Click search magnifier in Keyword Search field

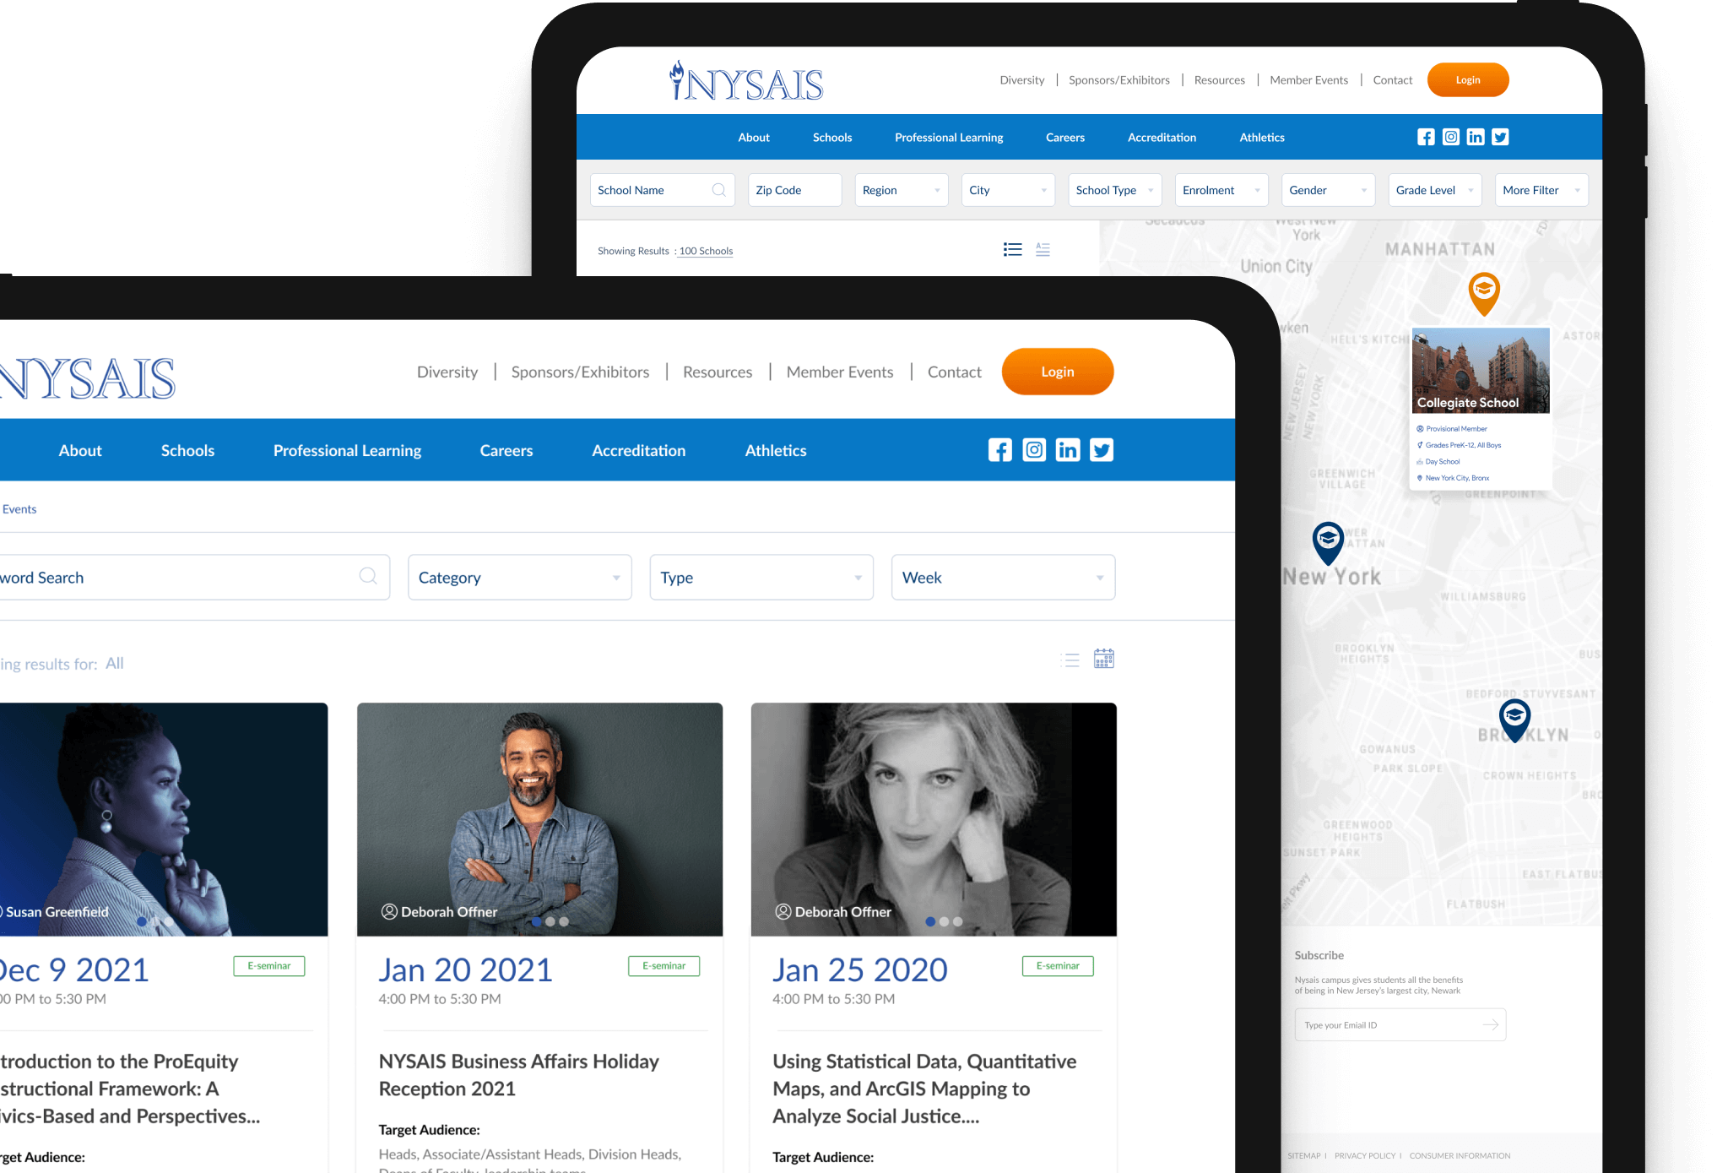[368, 576]
